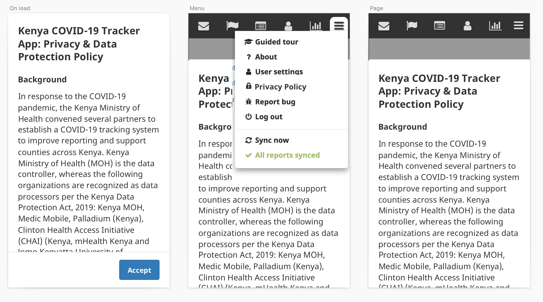Open Tasks flag icon in Menu panel
Viewport: 543px width, 302px height.
tap(232, 26)
